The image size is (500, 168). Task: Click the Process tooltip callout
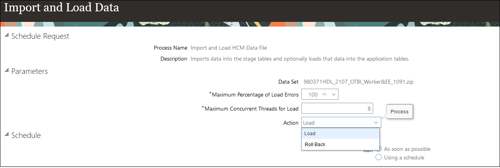(399, 112)
